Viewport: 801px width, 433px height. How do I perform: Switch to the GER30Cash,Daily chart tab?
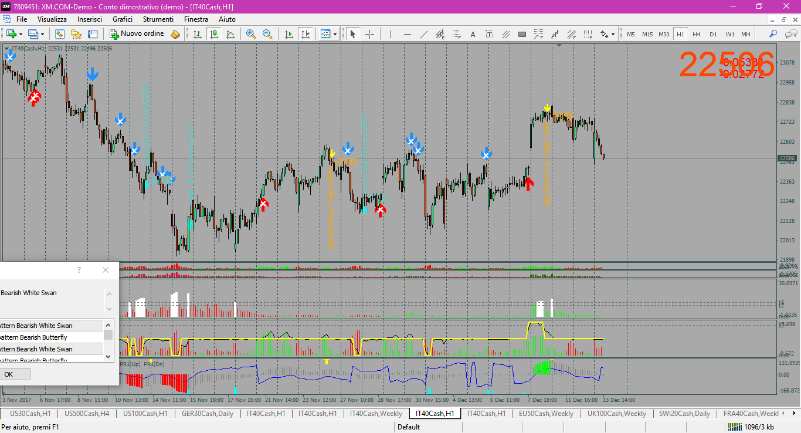tap(208, 414)
